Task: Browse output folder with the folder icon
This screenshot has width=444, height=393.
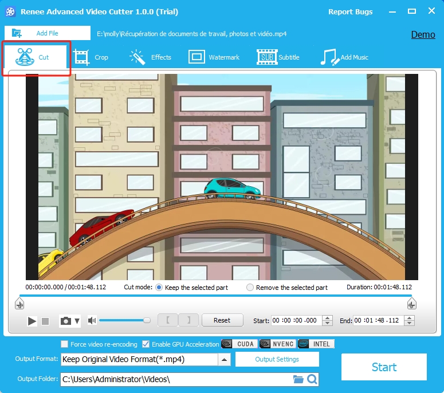Action: [298, 379]
